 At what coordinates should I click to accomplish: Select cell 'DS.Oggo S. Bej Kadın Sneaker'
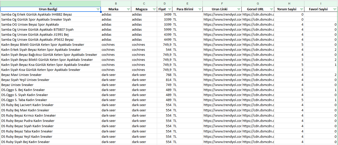tap(51, 90)
